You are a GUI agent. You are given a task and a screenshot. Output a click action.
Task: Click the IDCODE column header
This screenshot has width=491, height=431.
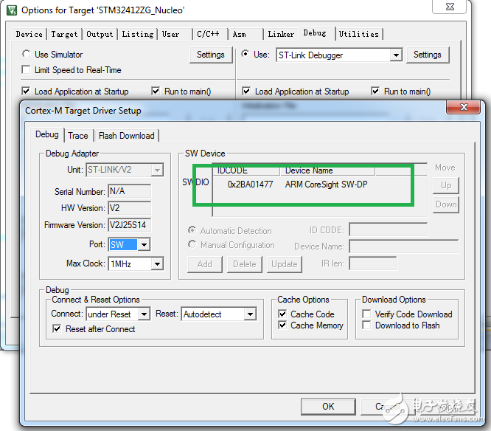point(246,170)
